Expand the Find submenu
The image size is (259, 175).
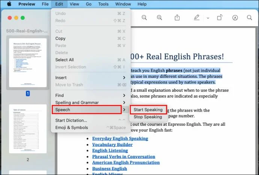point(90,95)
